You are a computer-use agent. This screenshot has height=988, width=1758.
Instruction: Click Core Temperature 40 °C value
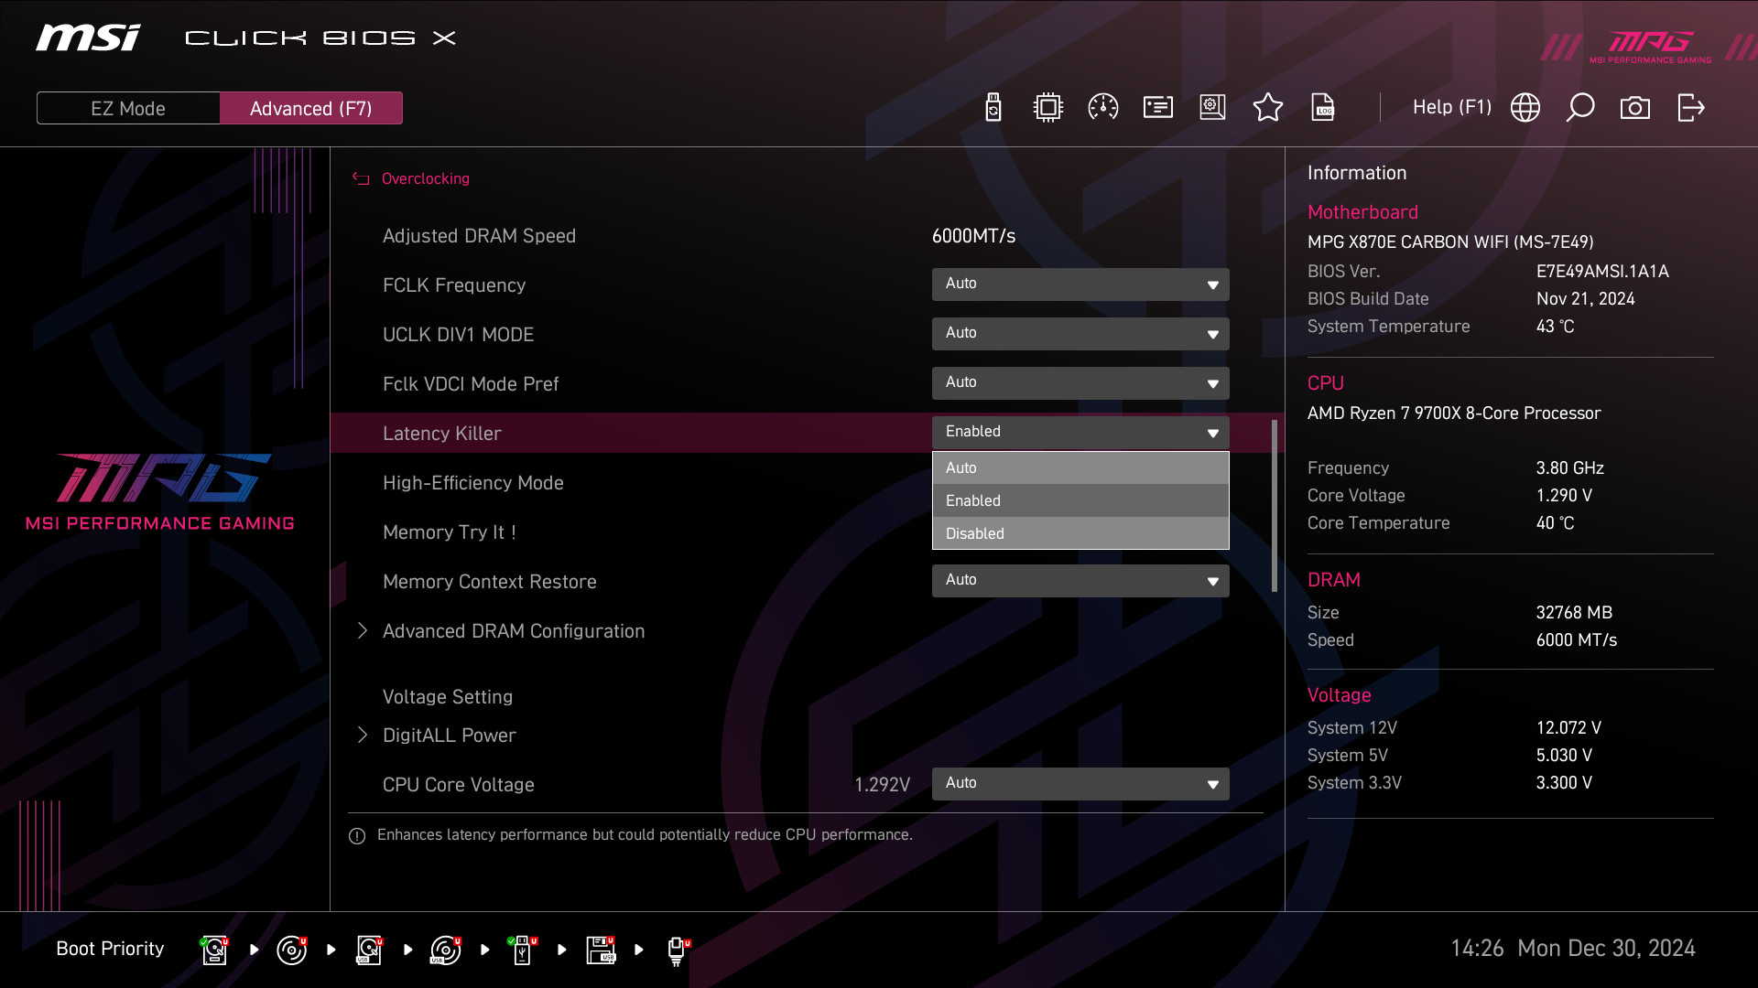pyautogui.click(x=1555, y=523)
